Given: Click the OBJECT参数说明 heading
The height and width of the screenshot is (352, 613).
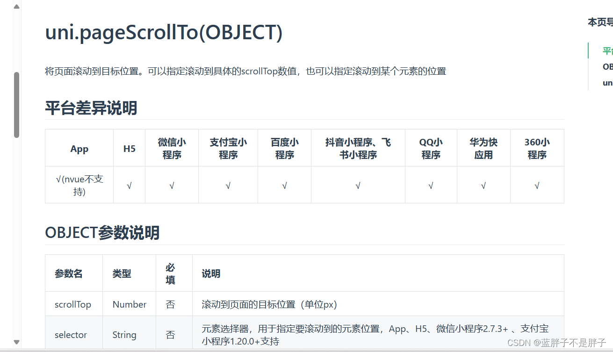Looking at the screenshot, I should 102,233.
